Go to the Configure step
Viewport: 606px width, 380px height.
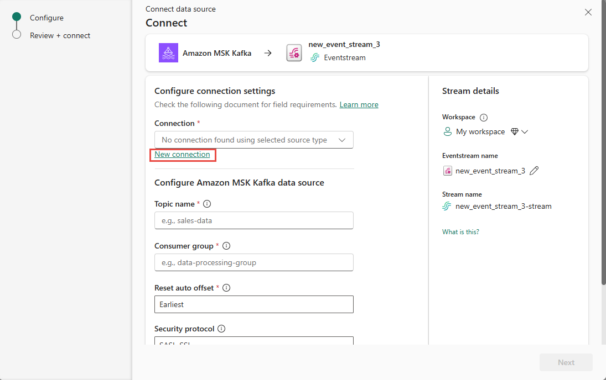tap(46, 18)
